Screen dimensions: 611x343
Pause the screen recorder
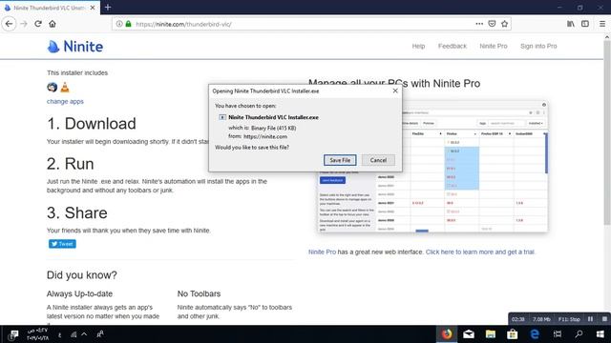[590, 319]
